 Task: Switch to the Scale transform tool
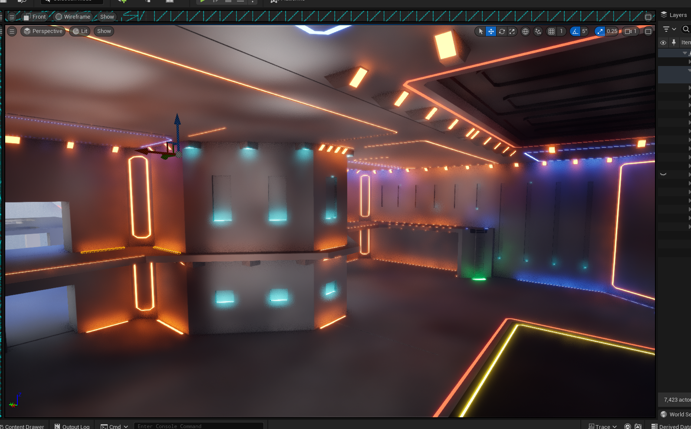click(512, 31)
